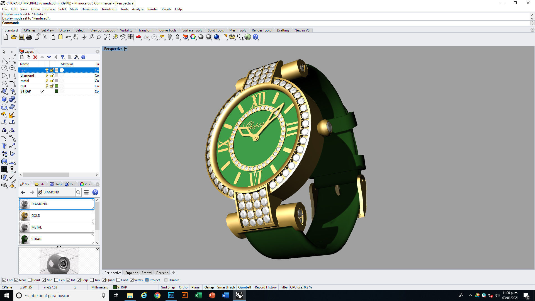Move layer down with the blue triangle icon
The image size is (535, 301).
click(x=49, y=57)
